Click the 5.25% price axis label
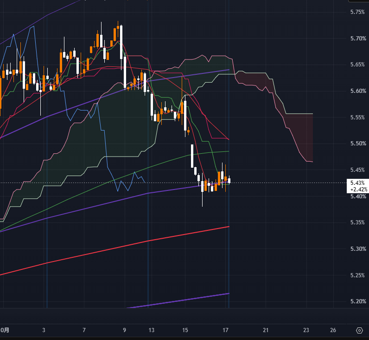Image resolution: width=369 pixels, height=340 pixels. coord(358,275)
